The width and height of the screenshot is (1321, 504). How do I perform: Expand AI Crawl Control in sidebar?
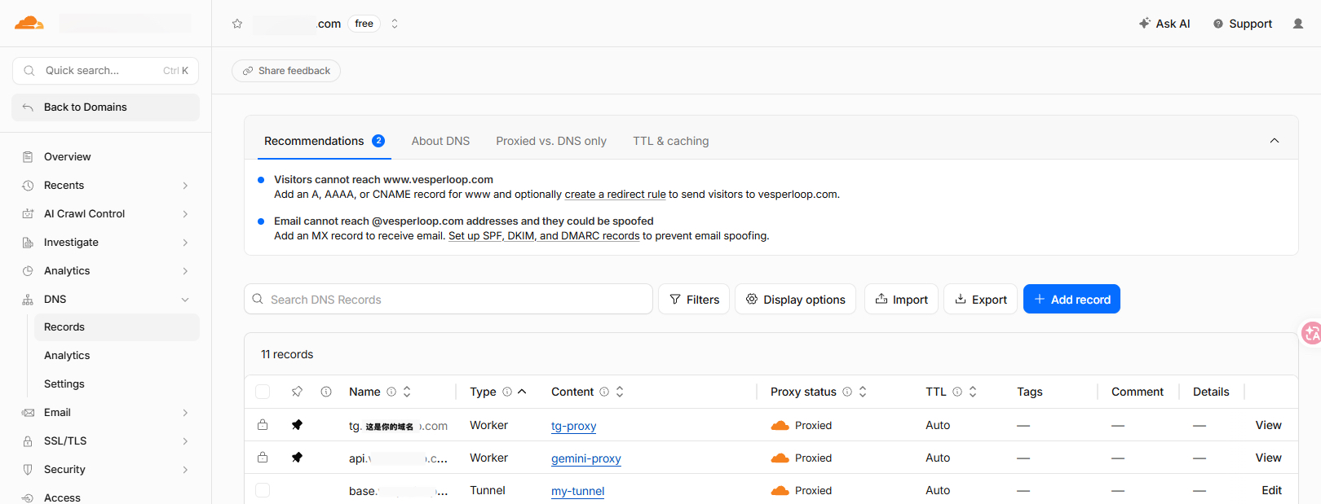point(185,214)
